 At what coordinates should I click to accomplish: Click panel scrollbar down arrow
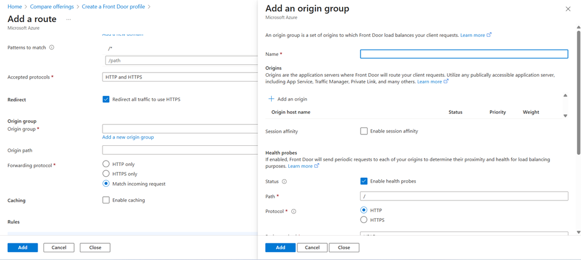coord(578,232)
